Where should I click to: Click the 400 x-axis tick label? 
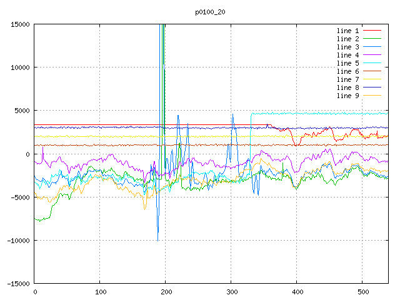pos(297,291)
